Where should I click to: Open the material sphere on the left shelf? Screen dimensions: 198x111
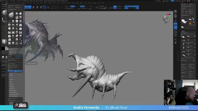click(4, 42)
